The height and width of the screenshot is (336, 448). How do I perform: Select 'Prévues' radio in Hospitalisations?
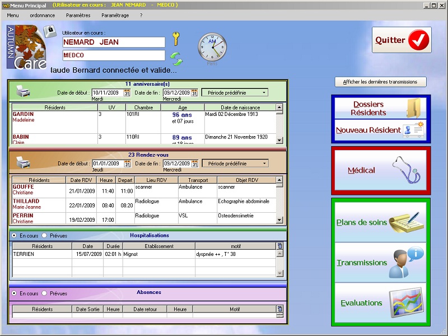click(45, 236)
